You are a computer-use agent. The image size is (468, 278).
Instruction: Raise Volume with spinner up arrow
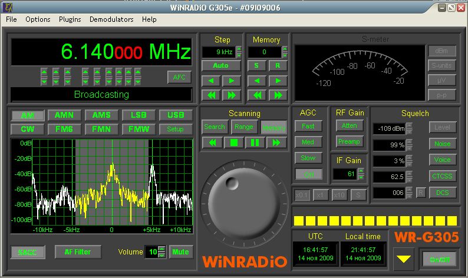(162, 249)
